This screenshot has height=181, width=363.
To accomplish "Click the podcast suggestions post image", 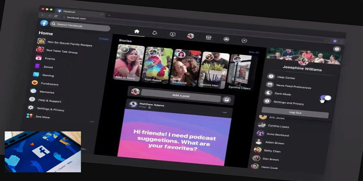I will [x=175, y=137].
